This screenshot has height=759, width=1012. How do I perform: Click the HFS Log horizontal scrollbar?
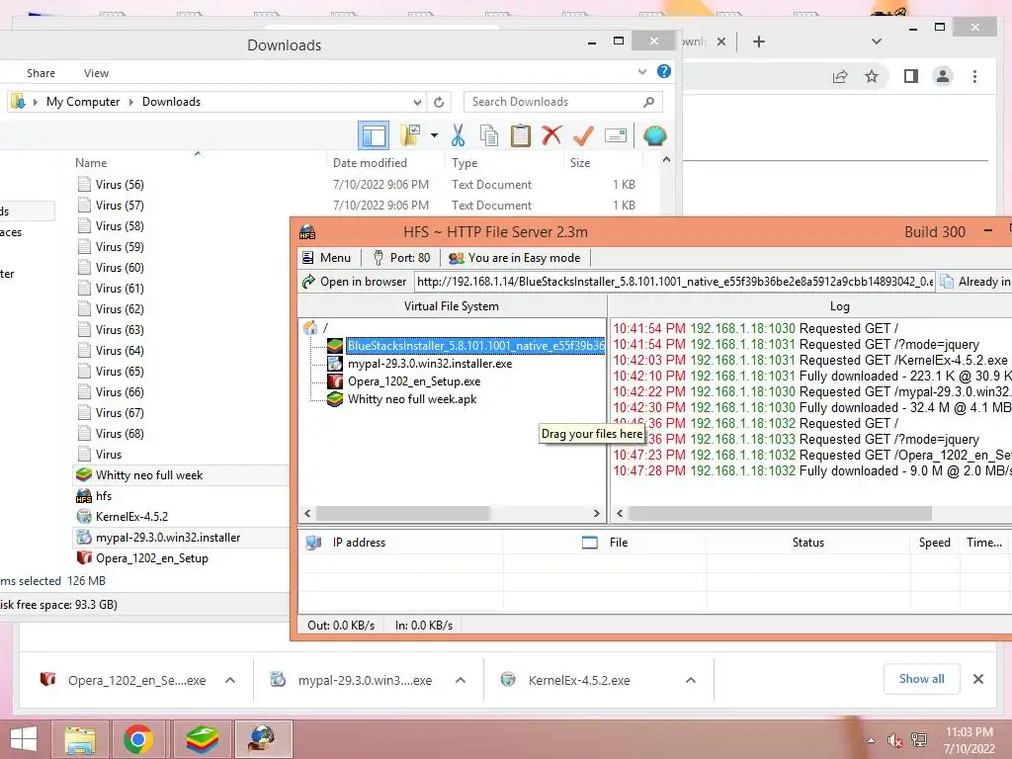[780, 514]
